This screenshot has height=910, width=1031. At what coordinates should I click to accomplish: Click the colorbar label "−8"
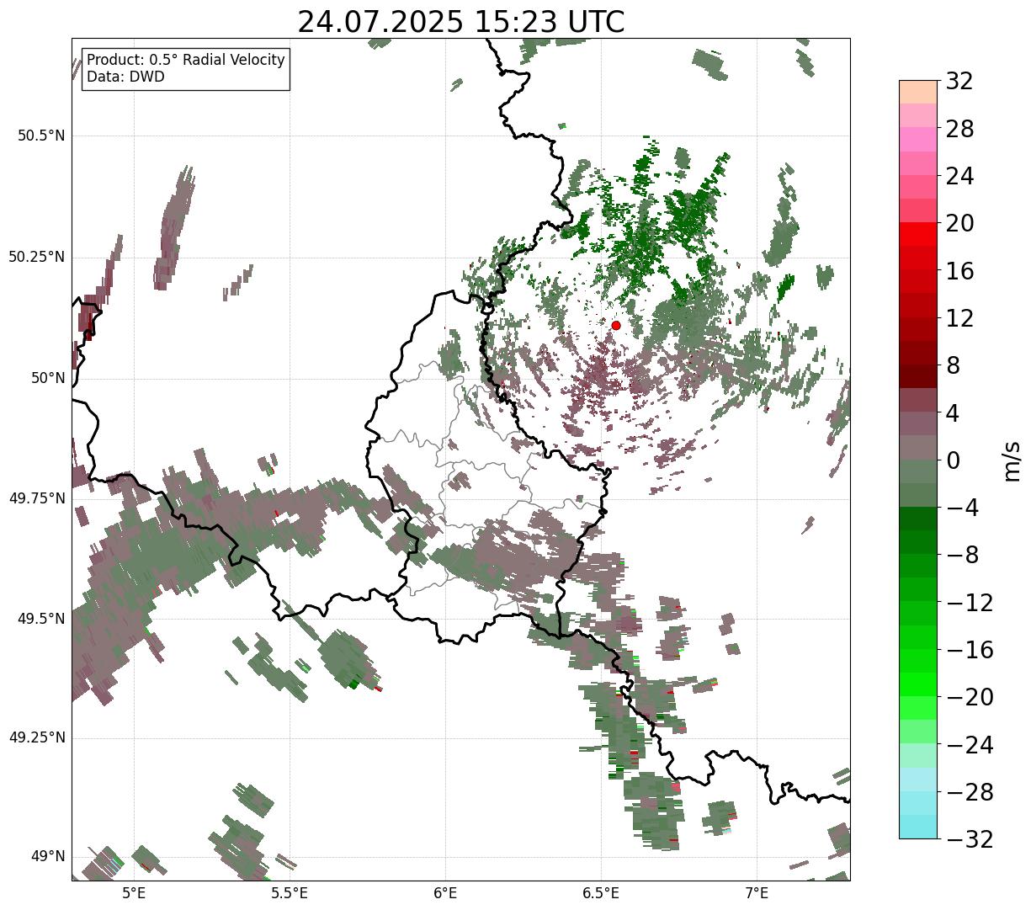[962, 556]
